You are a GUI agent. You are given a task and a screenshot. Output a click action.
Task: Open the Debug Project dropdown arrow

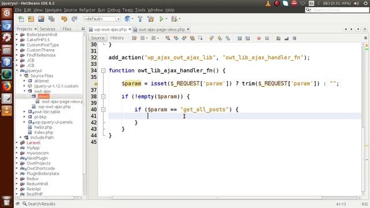pyautogui.click(x=180, y=19)
